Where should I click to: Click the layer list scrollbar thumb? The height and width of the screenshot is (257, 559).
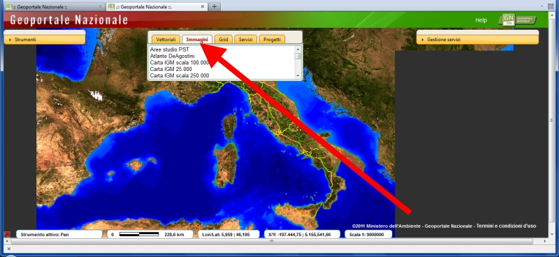298,56
